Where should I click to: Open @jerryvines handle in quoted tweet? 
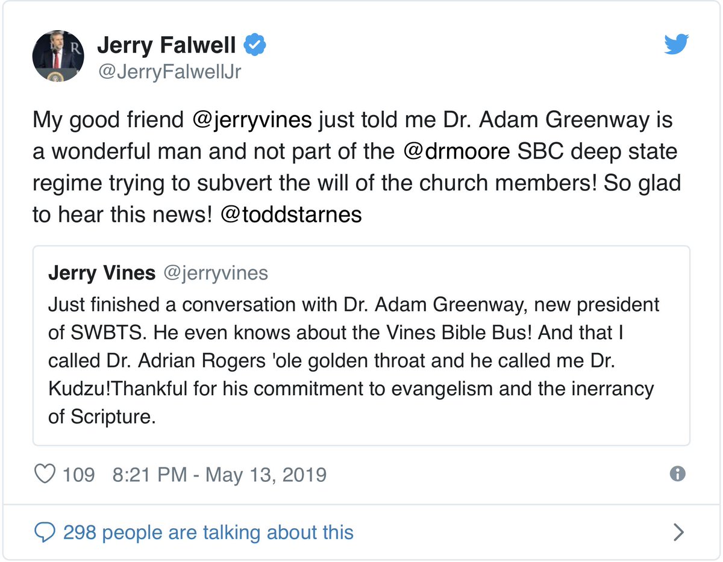pyautogui.click(x=215, y=273)
